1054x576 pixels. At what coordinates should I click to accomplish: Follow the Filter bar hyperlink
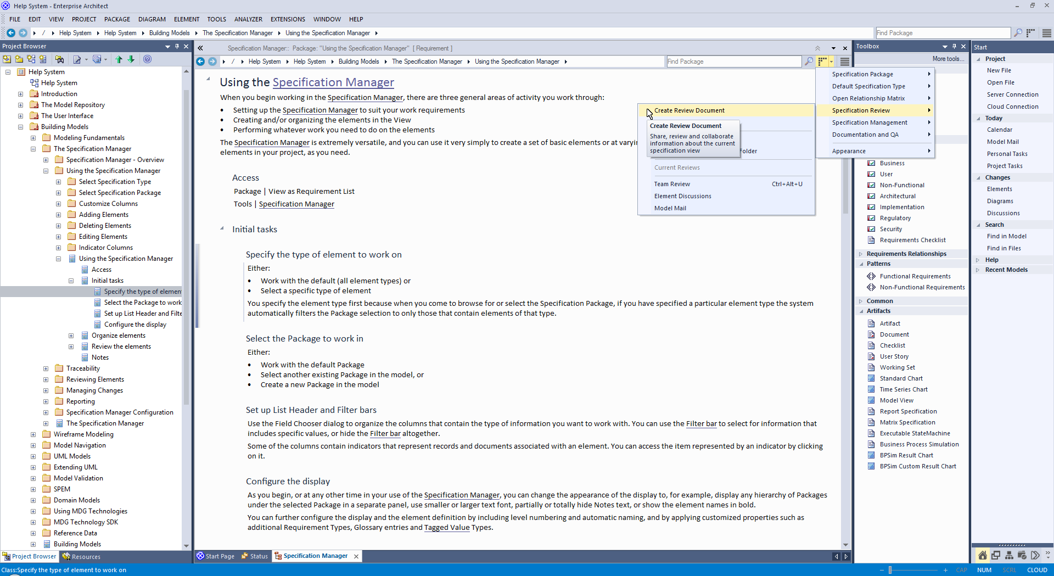pos(701,423)
